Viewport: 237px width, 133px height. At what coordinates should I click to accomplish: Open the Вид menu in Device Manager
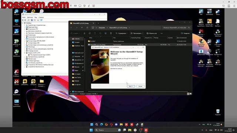36,17
